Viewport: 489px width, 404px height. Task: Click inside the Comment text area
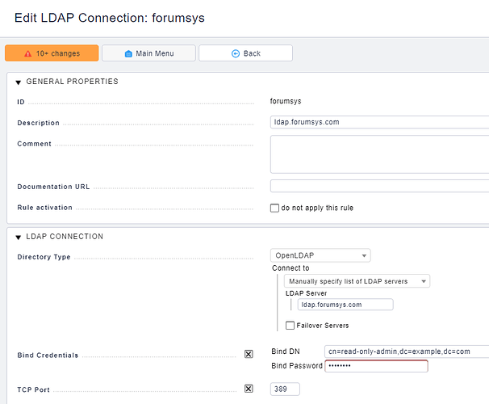point(379,154)
